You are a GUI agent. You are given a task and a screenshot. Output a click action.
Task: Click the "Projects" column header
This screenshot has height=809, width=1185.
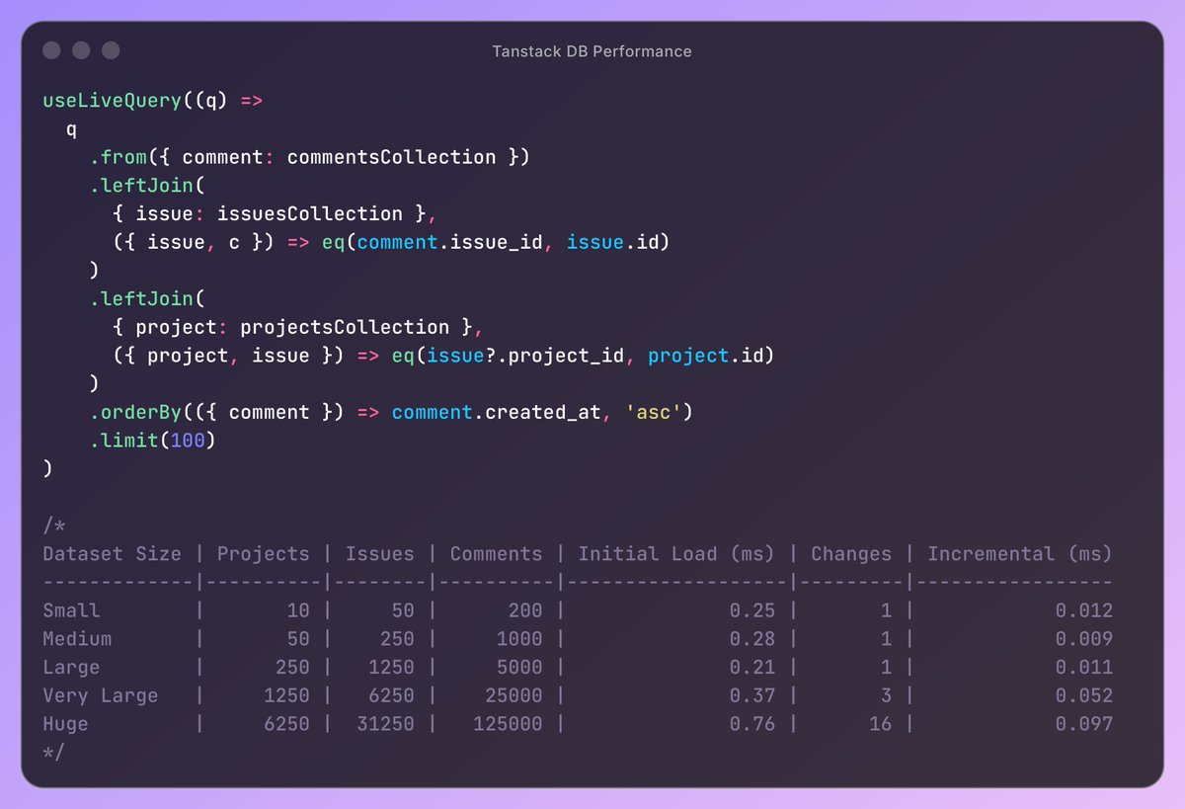pos(264,554)
